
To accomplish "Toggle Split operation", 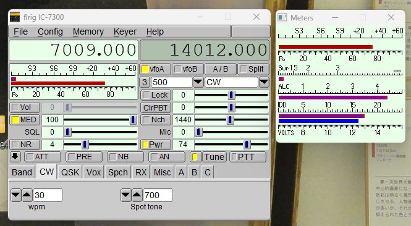I will click(253, 69).
